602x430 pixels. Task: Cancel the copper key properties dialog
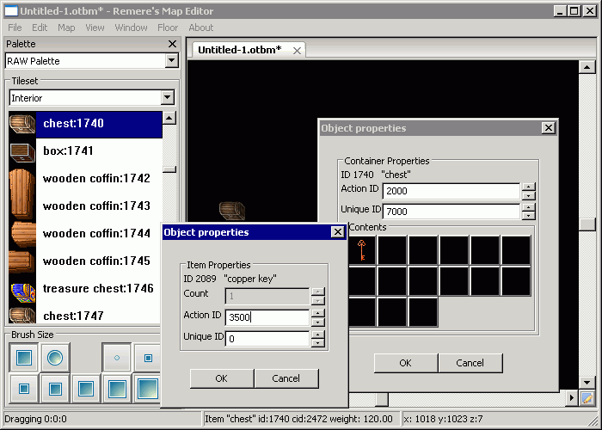pyautogui.click(x=286, y=378)
